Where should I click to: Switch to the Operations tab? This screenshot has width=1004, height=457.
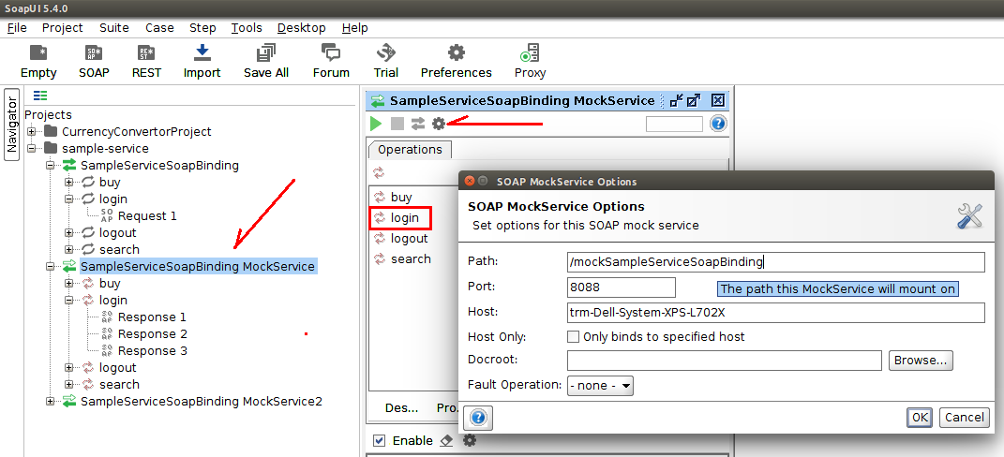pos(410,150)
